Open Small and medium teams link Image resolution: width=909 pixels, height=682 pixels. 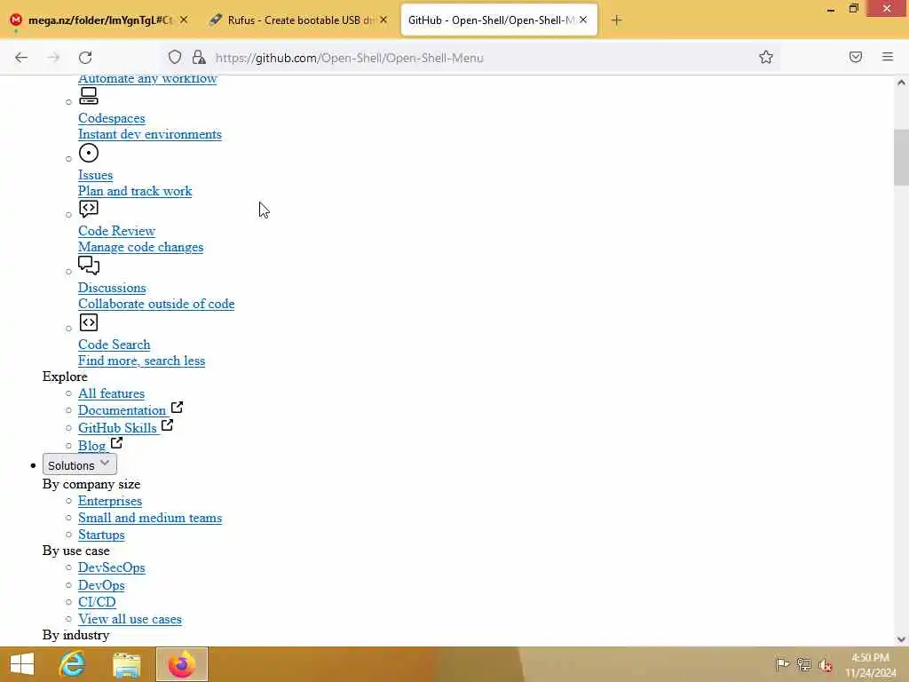(x=150, y=518)
